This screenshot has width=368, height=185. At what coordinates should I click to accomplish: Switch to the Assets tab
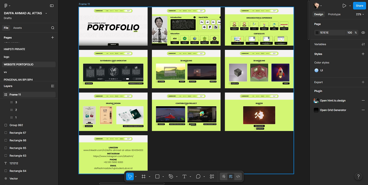(x=17, y=28)
